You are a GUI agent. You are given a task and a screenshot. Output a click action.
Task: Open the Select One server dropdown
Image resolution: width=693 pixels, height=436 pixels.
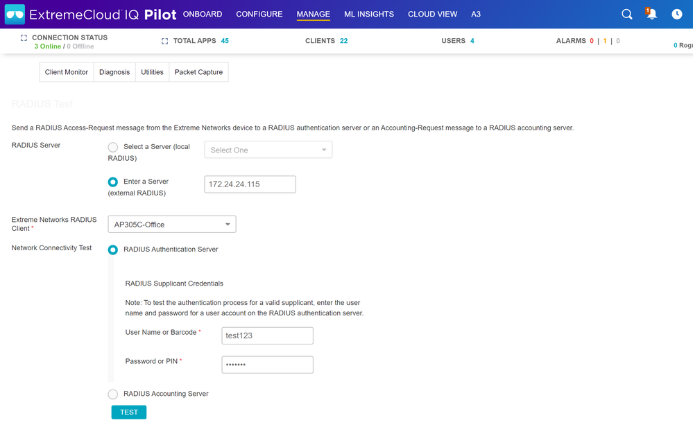click(268, 150)
